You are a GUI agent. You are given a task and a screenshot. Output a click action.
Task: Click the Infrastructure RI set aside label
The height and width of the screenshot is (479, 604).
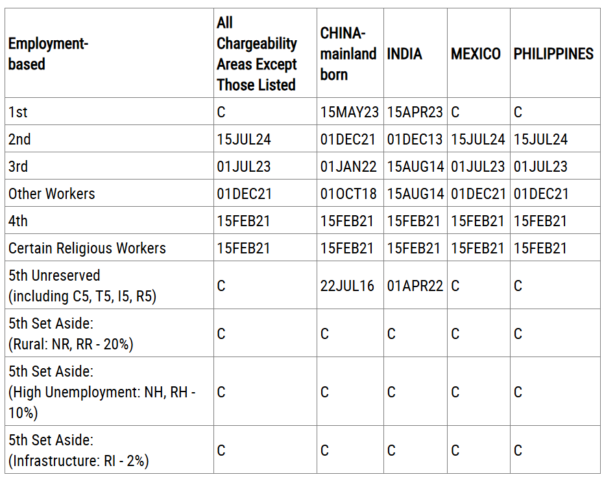(x=79, y=450)
